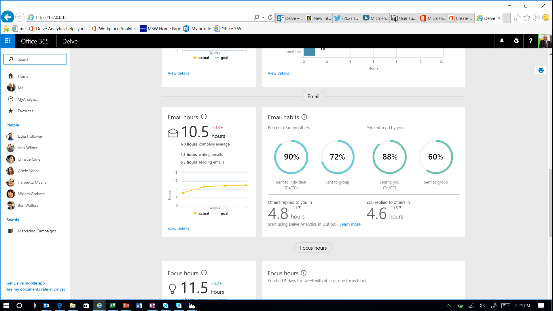Click the blue feedback smiley icon

[x=541, y=70]
